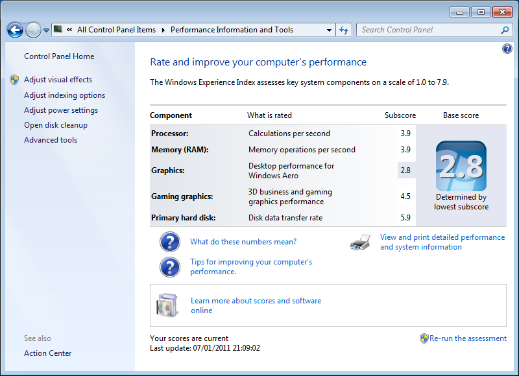Image resolution: width=519 pixels, height=376 pixels.
Task: Click the software box icon
Action: click(x=167, y=305)
